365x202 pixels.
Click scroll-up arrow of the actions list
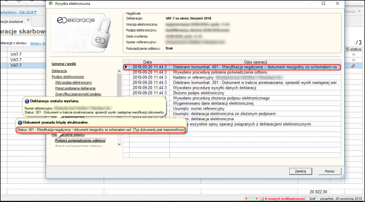click(119, 71)
